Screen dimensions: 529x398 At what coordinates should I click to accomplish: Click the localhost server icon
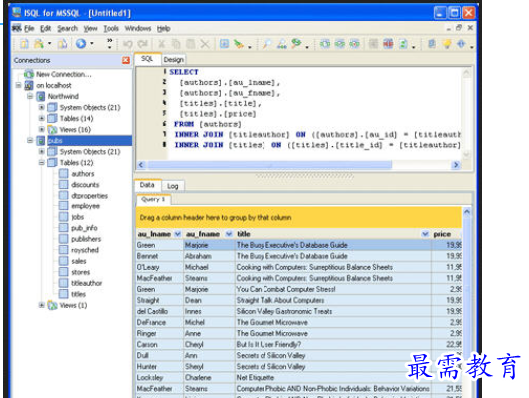coord(29,85)
